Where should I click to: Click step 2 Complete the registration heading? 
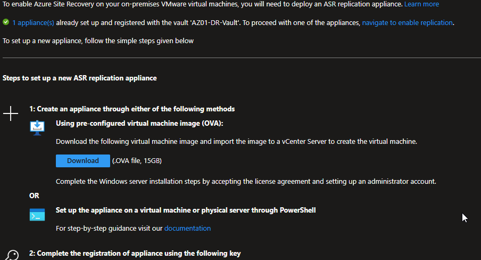click(135, 254)
